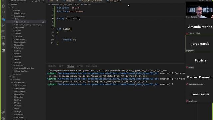Switch to the 01_data_types_tests.cpp tab
The image size is (213, 120).
[x=90, y=1]
